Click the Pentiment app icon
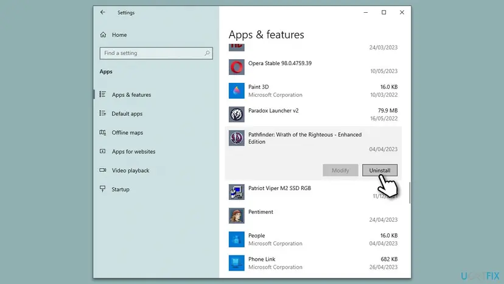This screenshot has width=504, height=284. (237, 216)
